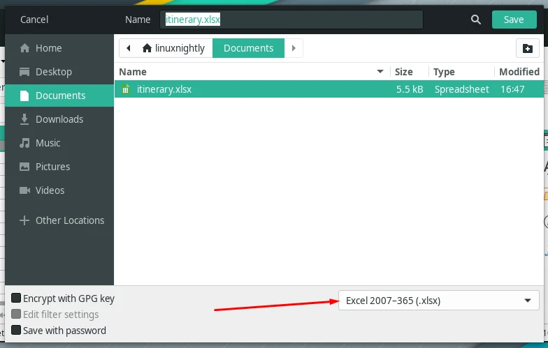Toggle the Save with password checkbox

pyautogui.click(x=16, y=331)
